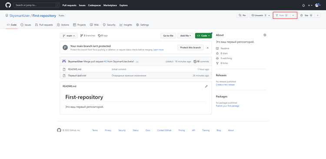The width and height of the screenshot is (326, 159).
Task: Click the Protect this branch button
Action: click(190, 48)
